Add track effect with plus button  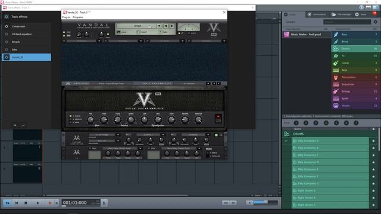pyautogui.click(x=15, y=125)
